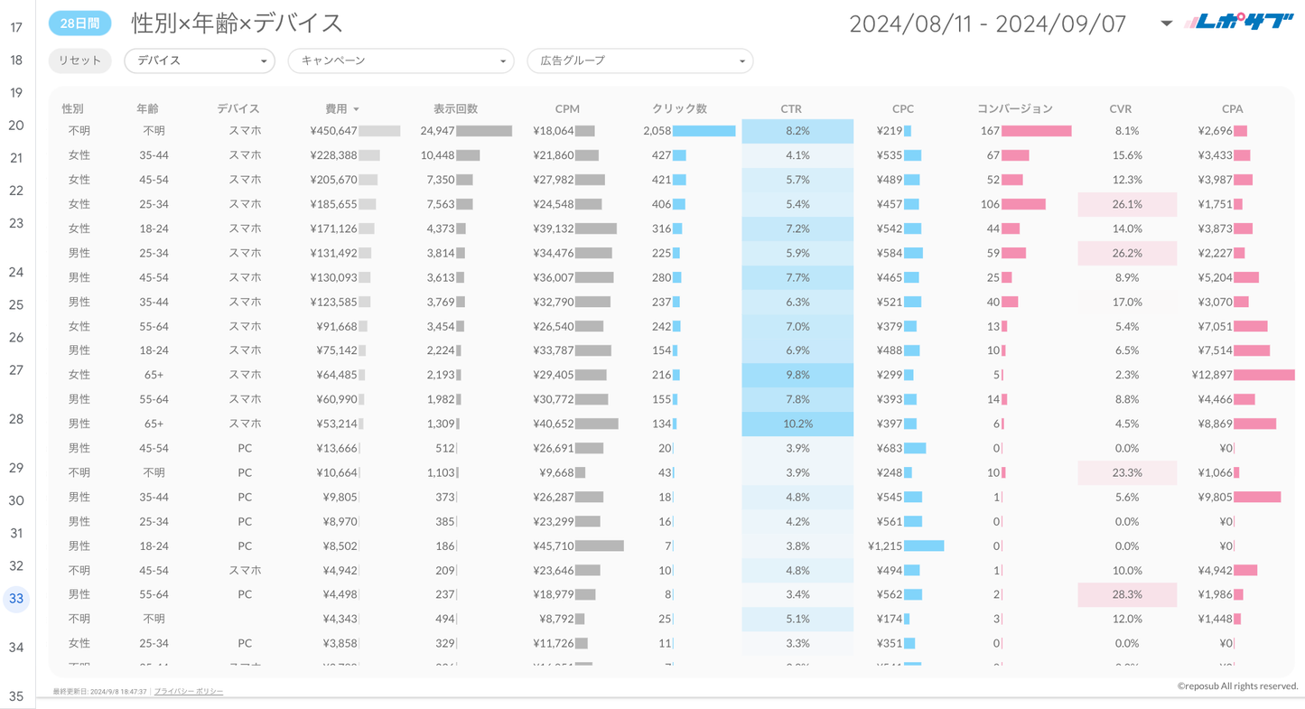Viewport: 1305px width, 709px height.
Task: Sort table by クリック数 column header
Action: click(679, 108)
